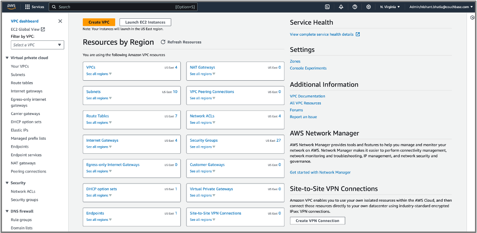477x233 pixels.
Task: Open All VPC Resources link
Action: coord(305,103)
